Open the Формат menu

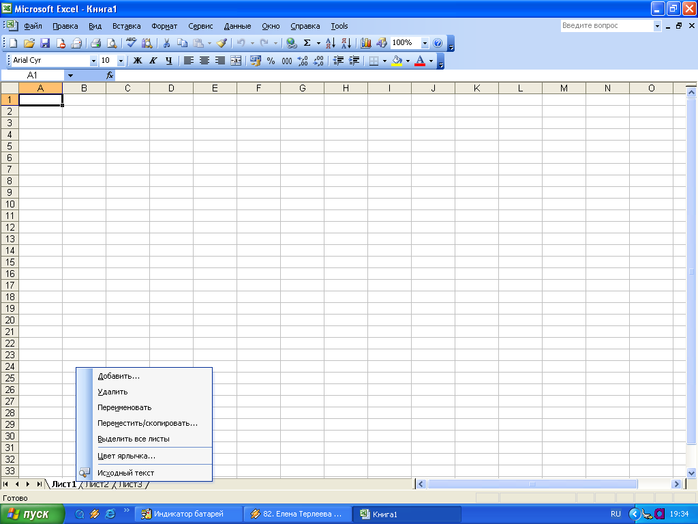tap(164, 27)
